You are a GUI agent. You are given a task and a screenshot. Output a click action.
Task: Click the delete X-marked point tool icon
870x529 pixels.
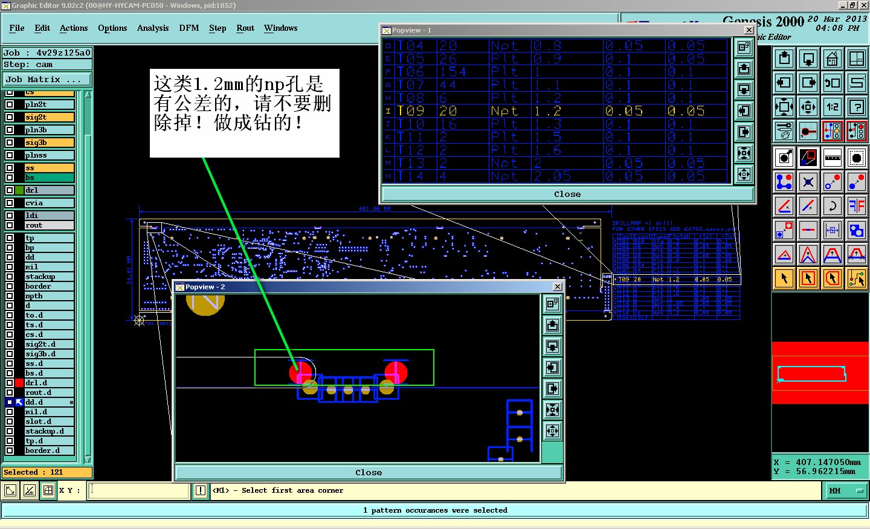tap(808, 181)
